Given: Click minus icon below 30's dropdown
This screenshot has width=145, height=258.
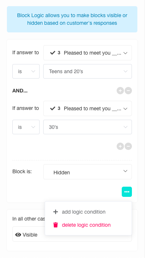Looking at the screenshot, I should pyautogui.click(x=128, y=146).
